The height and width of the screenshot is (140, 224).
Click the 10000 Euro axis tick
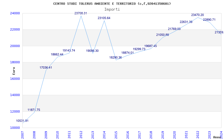click(x=15, y=128)
